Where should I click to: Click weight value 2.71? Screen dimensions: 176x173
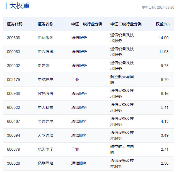[165, 149]
